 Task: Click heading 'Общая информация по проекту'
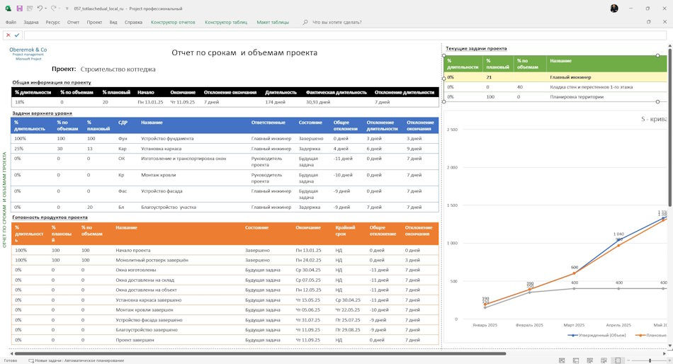(x=52, y=82)
